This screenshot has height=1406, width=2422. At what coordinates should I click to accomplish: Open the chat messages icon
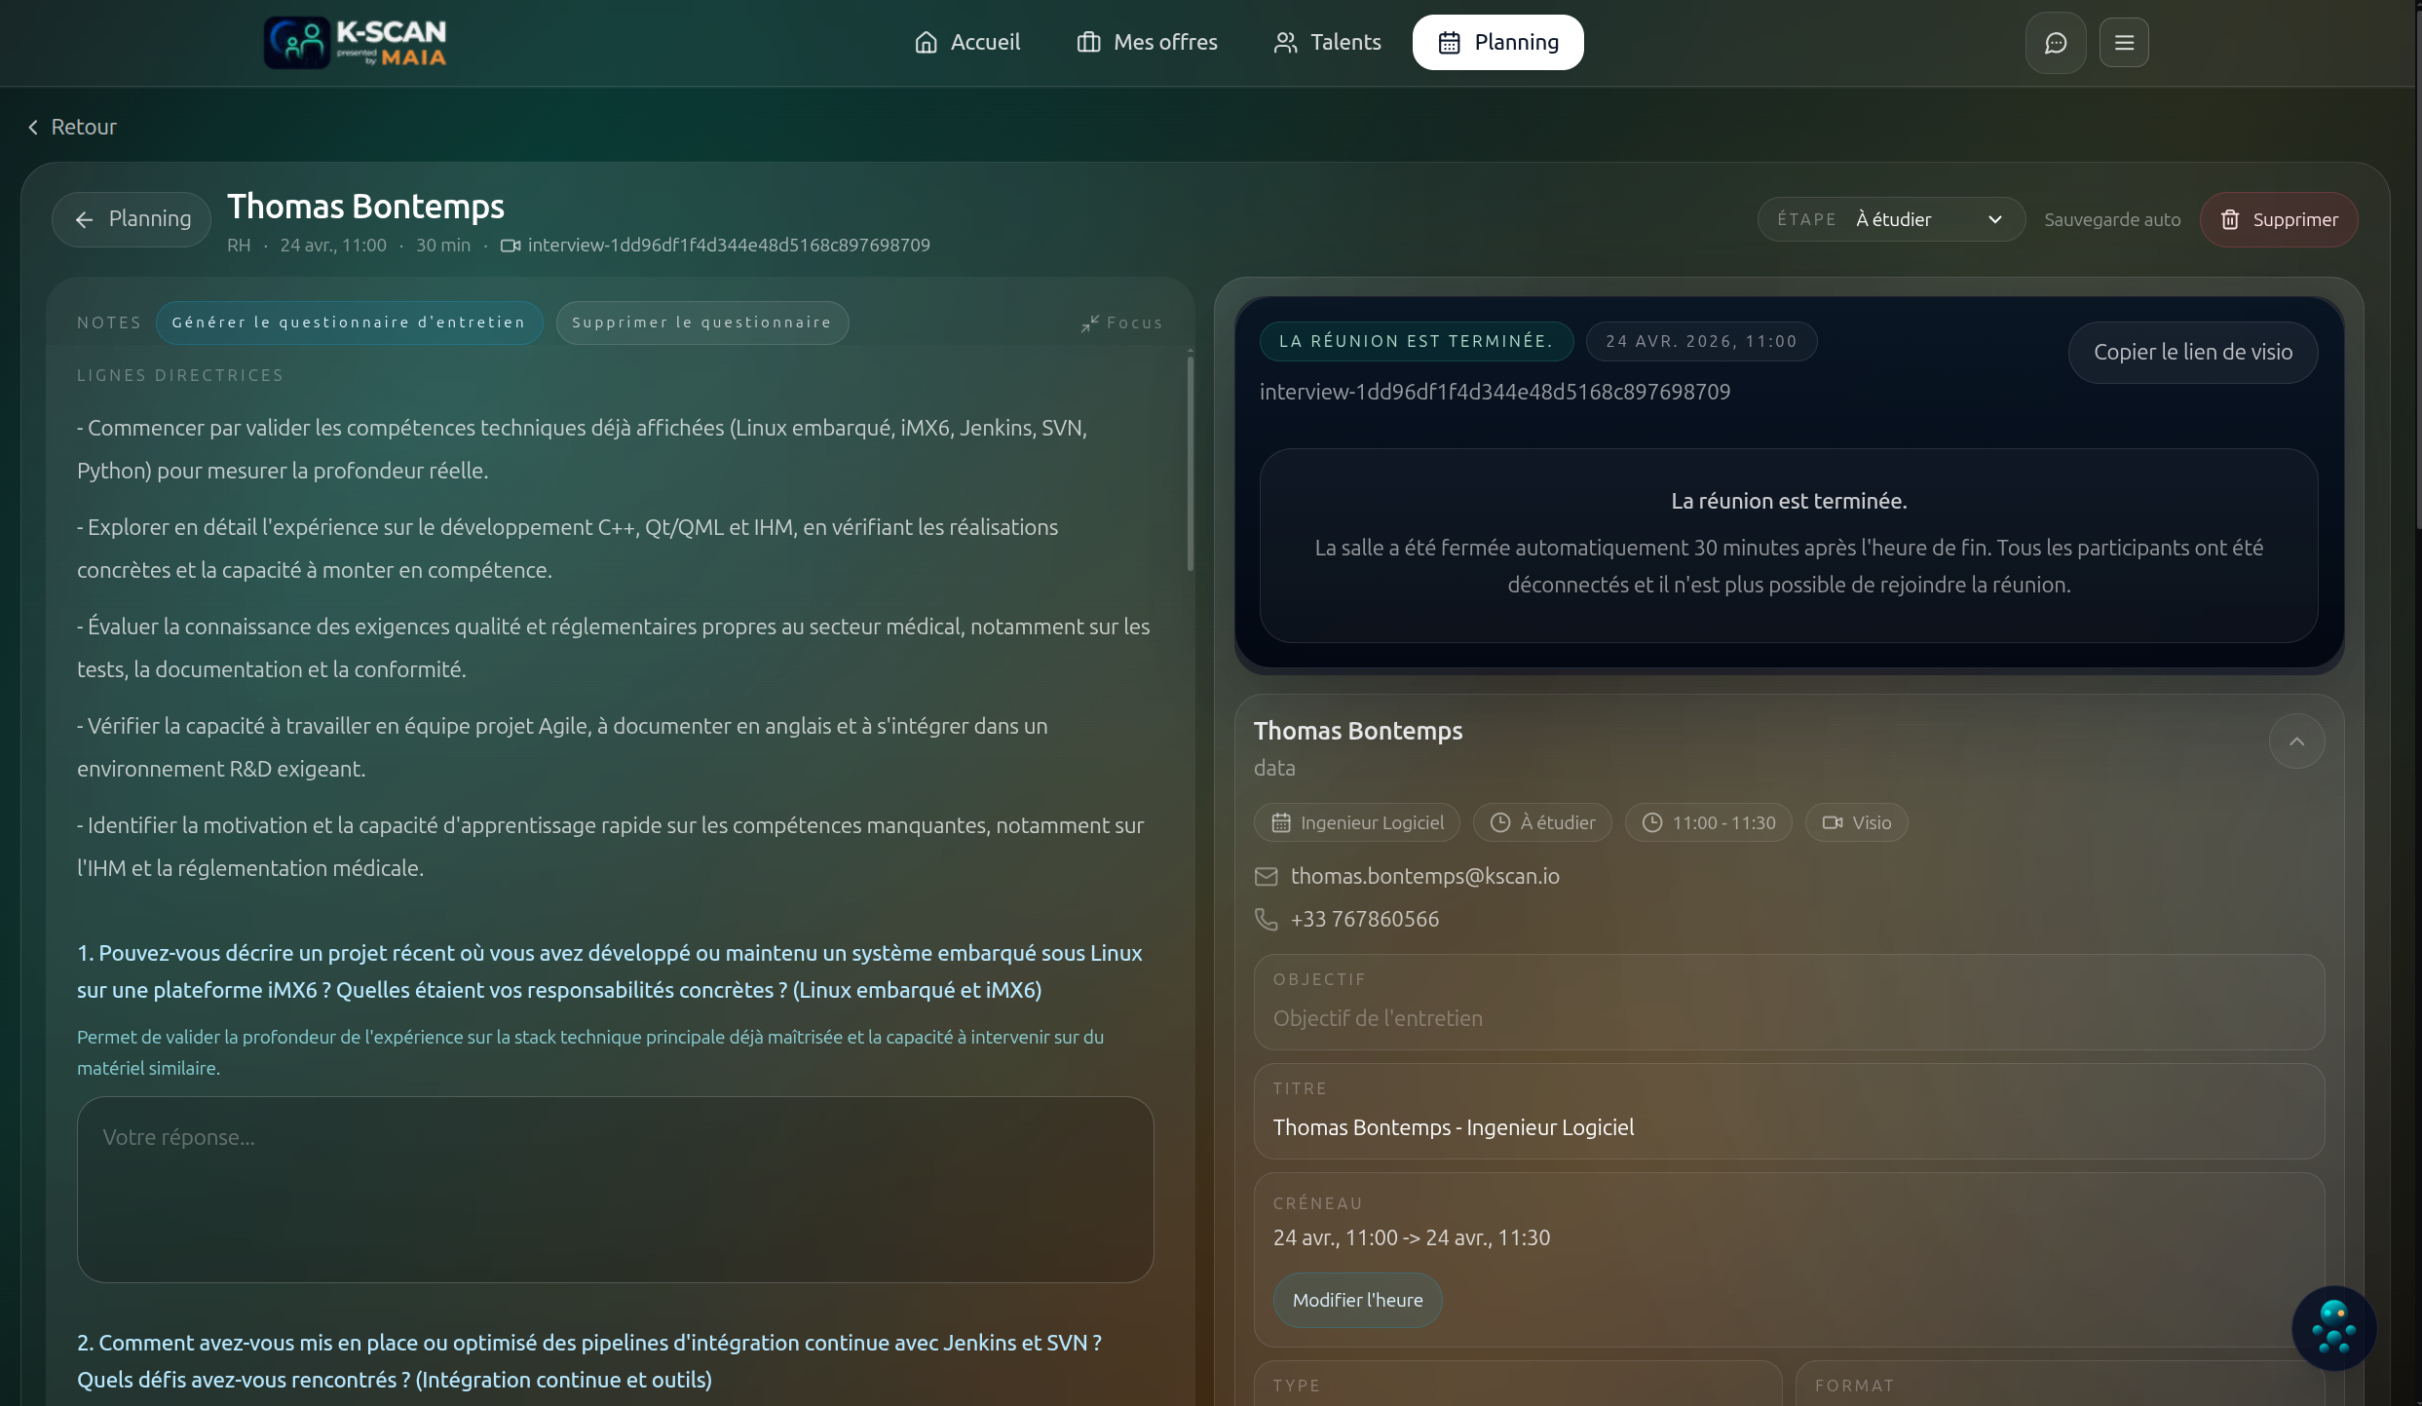[x=2055, y=43]
